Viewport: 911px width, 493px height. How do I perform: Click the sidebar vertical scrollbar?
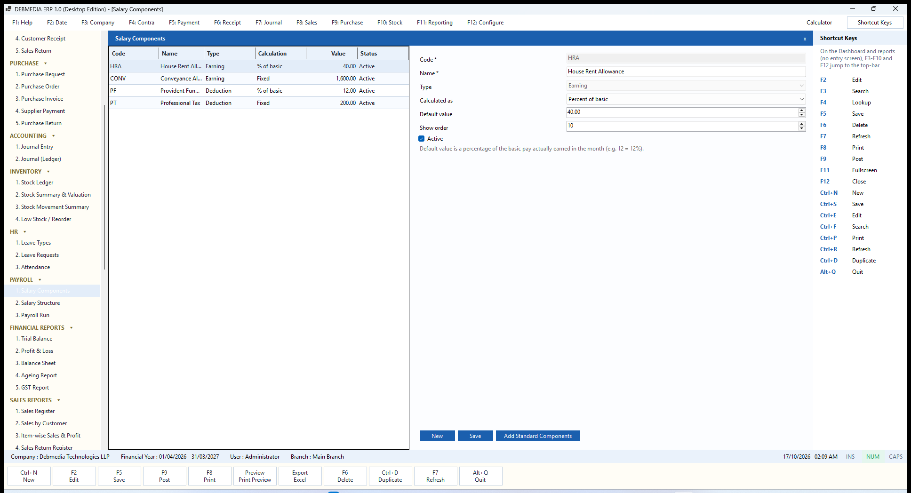[x=104, y=187]
